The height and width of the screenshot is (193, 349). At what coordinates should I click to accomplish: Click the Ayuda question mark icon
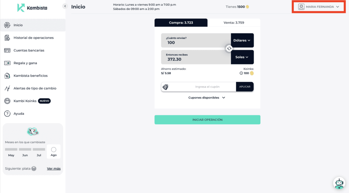(x=7, y=113)
